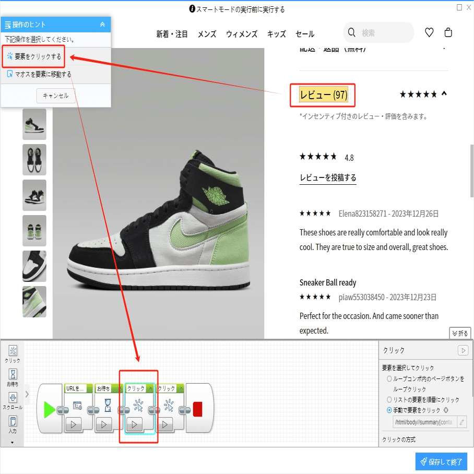Click the review title Sneaker Ball ready

coord(328,282)
